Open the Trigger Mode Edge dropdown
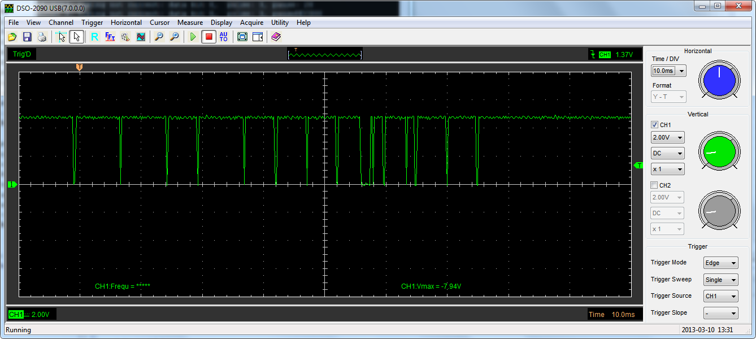Image resolution: width=756 pixels, height=339 pixels. click(721, 263)
